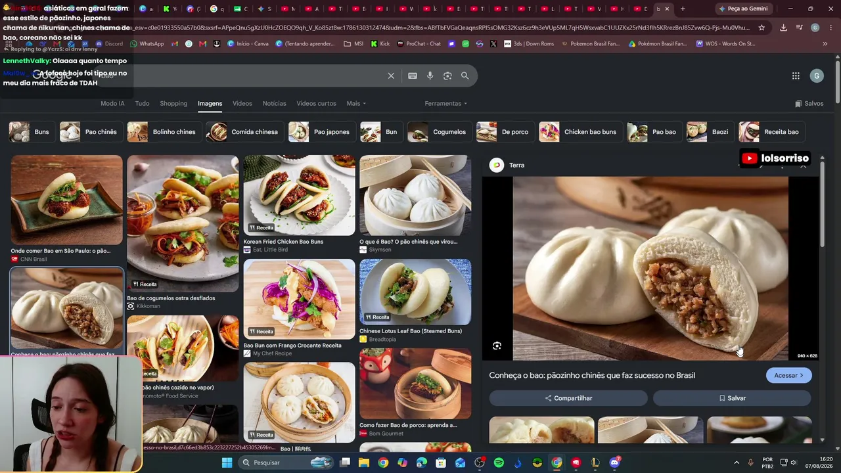Switch to the Notícias tab
The width and height of the screenshot is (841, 473).
[275, 103]
